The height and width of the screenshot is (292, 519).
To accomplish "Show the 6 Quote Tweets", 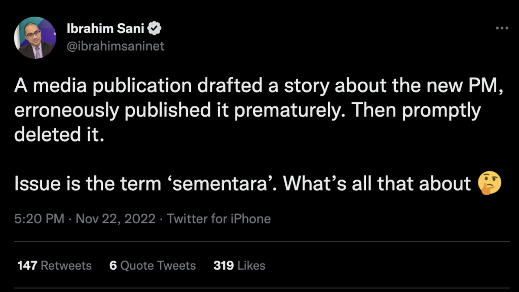I will 153,266.
